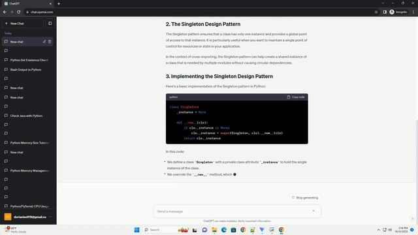Image resolution: width=418 pixels, height=235 pixels.
Task: Open the weather widget showing Partly cloudy
Action: click(x=16, y=230)
